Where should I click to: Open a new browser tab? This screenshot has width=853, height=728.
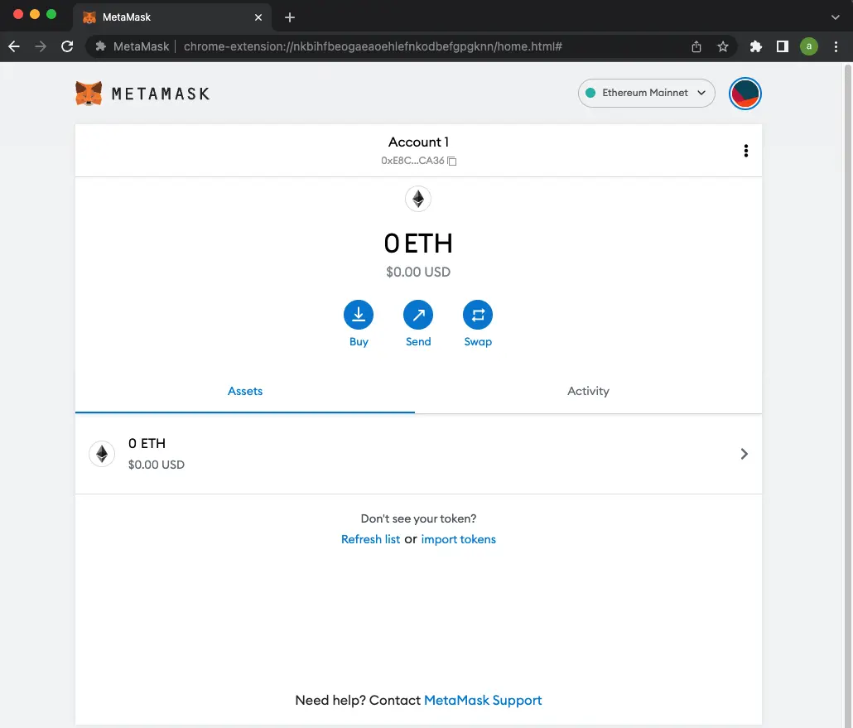290,17
